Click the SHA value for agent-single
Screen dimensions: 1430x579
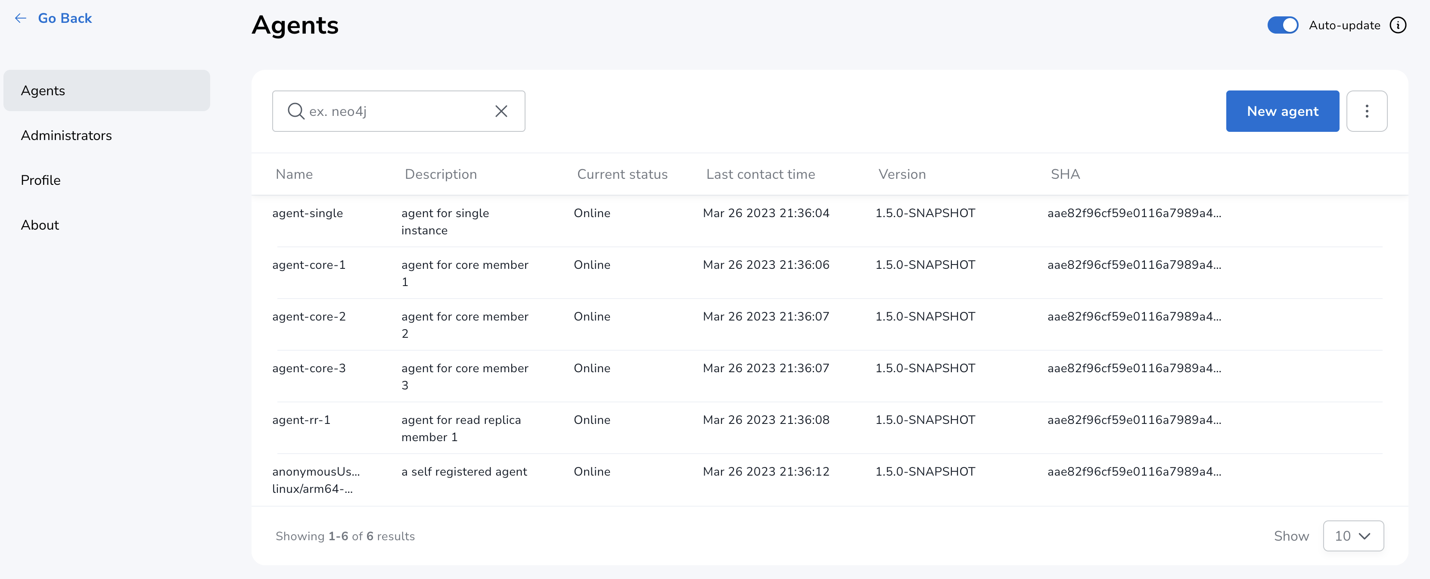[1134, 213]
